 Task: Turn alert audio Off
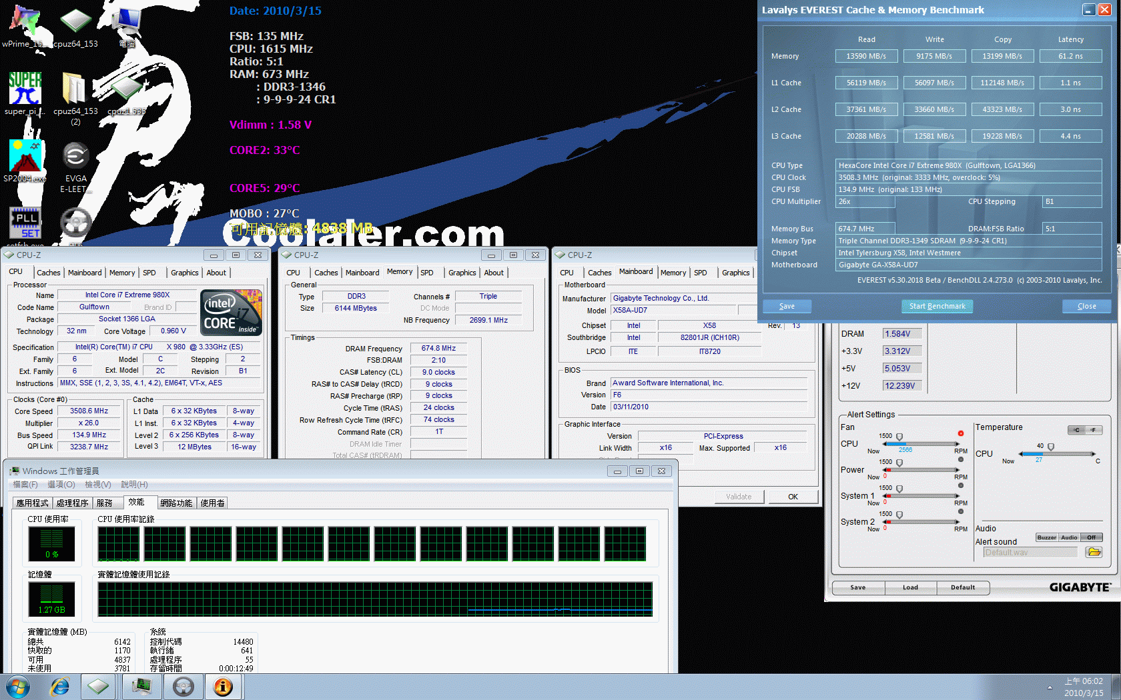pos(1092,537)
